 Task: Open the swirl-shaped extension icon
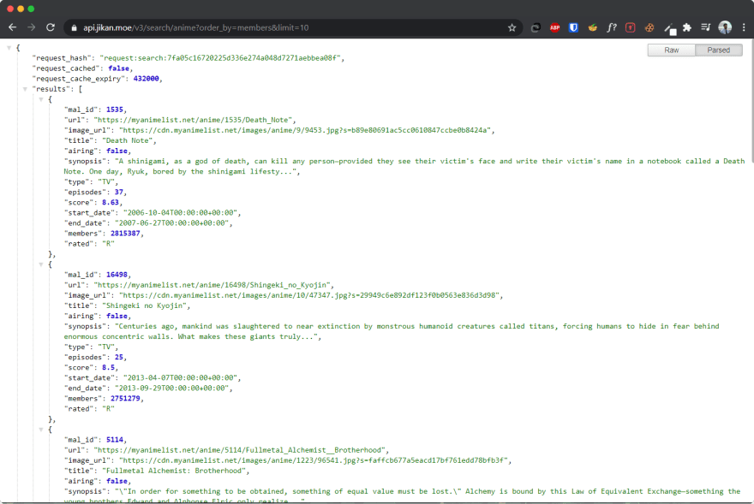pos(536,28)
